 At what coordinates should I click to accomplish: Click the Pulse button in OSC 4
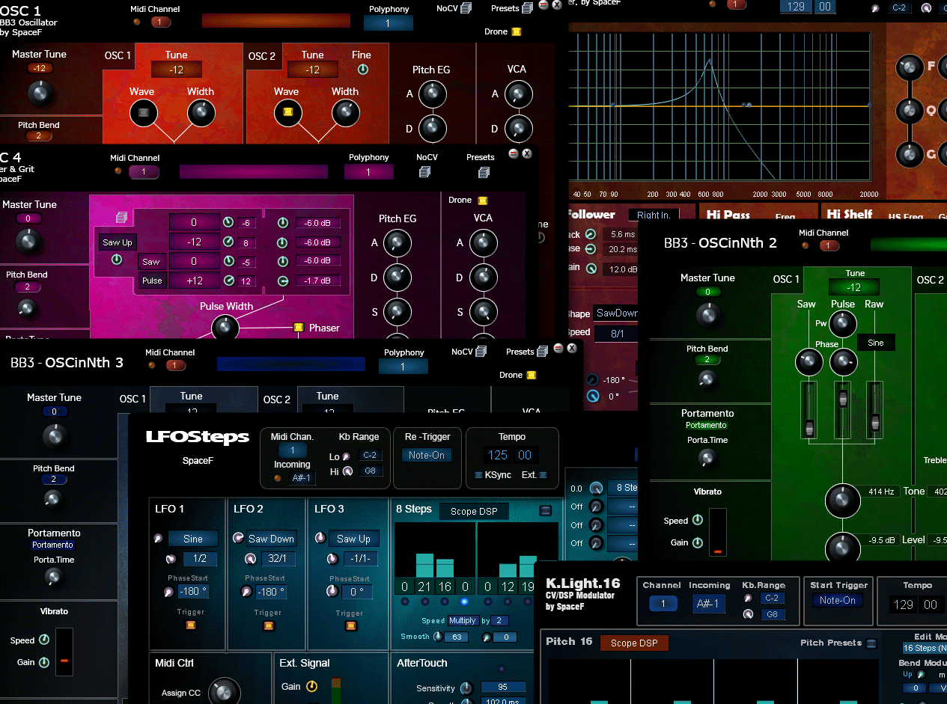pyautogui.click(x=152, y=281)
